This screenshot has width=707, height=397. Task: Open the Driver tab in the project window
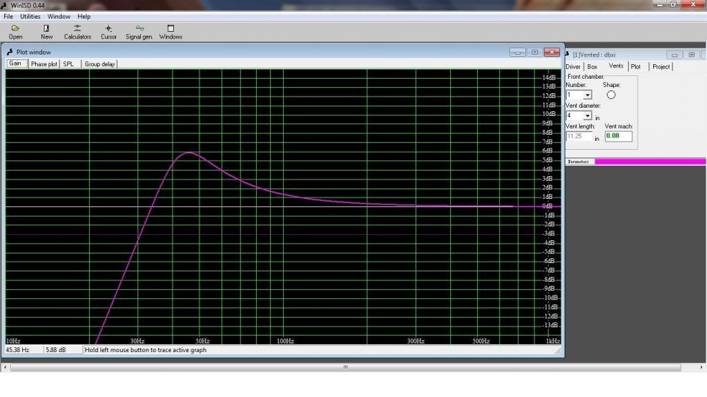[573, 67]
